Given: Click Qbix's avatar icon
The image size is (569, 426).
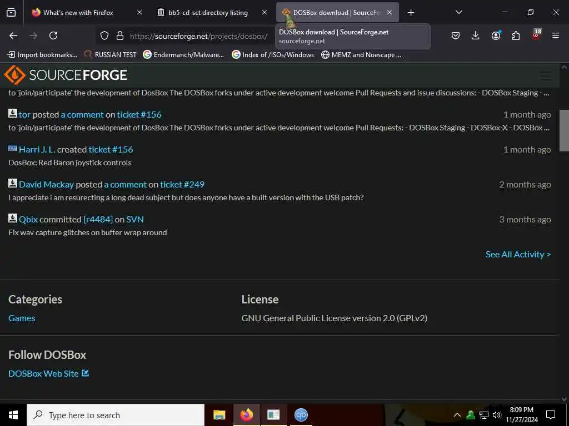Looking at the screenshot, I should (13, 218).
